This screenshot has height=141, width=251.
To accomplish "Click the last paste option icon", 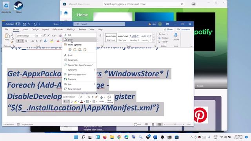I will [x=85, y=50].
